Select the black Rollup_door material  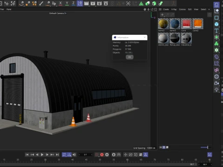coord(175,38)
